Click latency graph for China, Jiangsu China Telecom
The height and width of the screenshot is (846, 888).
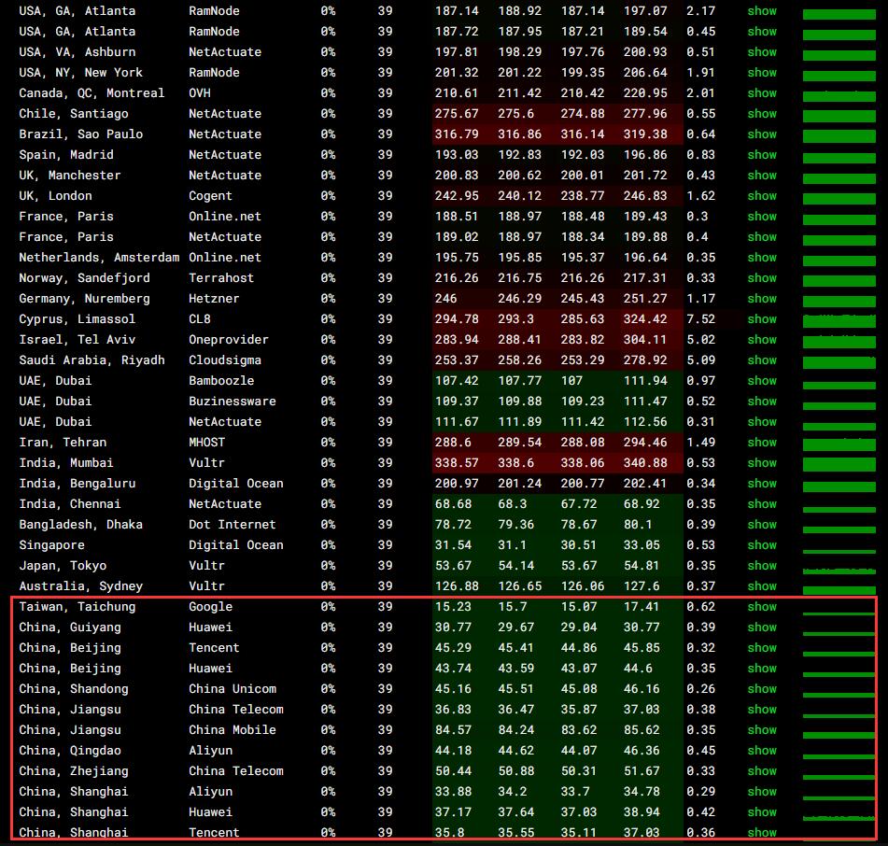point(839,716)
